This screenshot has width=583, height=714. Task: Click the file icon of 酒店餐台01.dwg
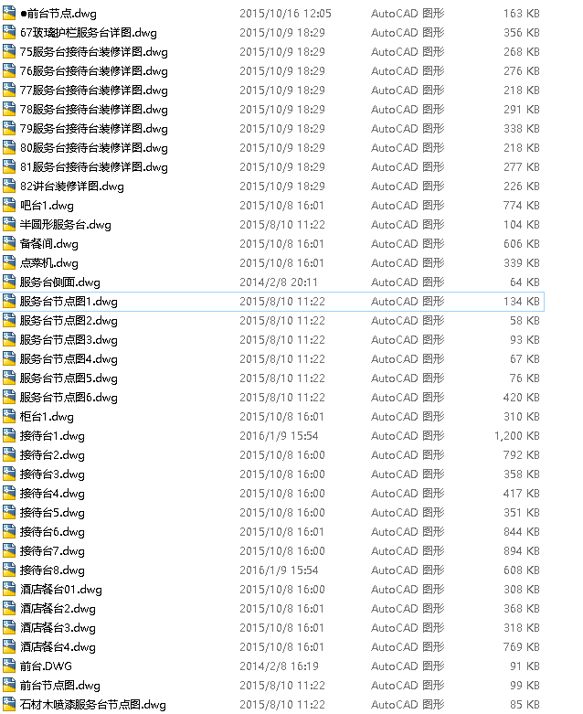point(9,590)
